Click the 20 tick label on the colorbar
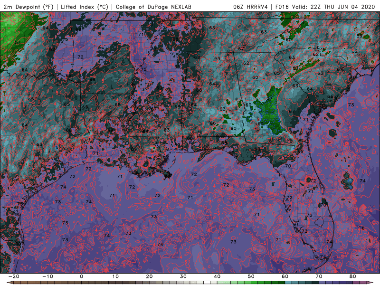The width and height of the screenshot is (380, 285). 149,276
